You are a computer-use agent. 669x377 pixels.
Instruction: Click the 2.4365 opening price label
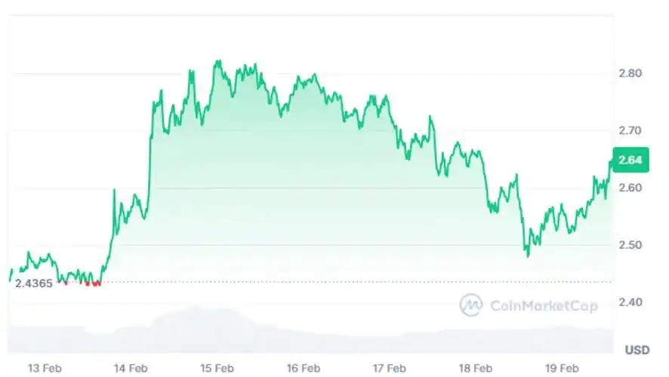tap(34, 282)
